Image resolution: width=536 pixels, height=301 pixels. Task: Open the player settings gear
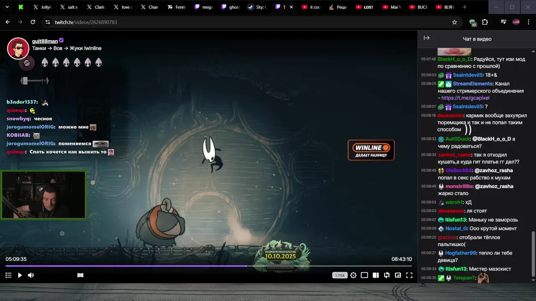pos(353,275)
